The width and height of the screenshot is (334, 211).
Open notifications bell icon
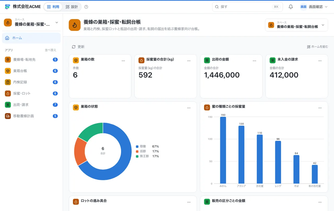[x=291, y=7]
